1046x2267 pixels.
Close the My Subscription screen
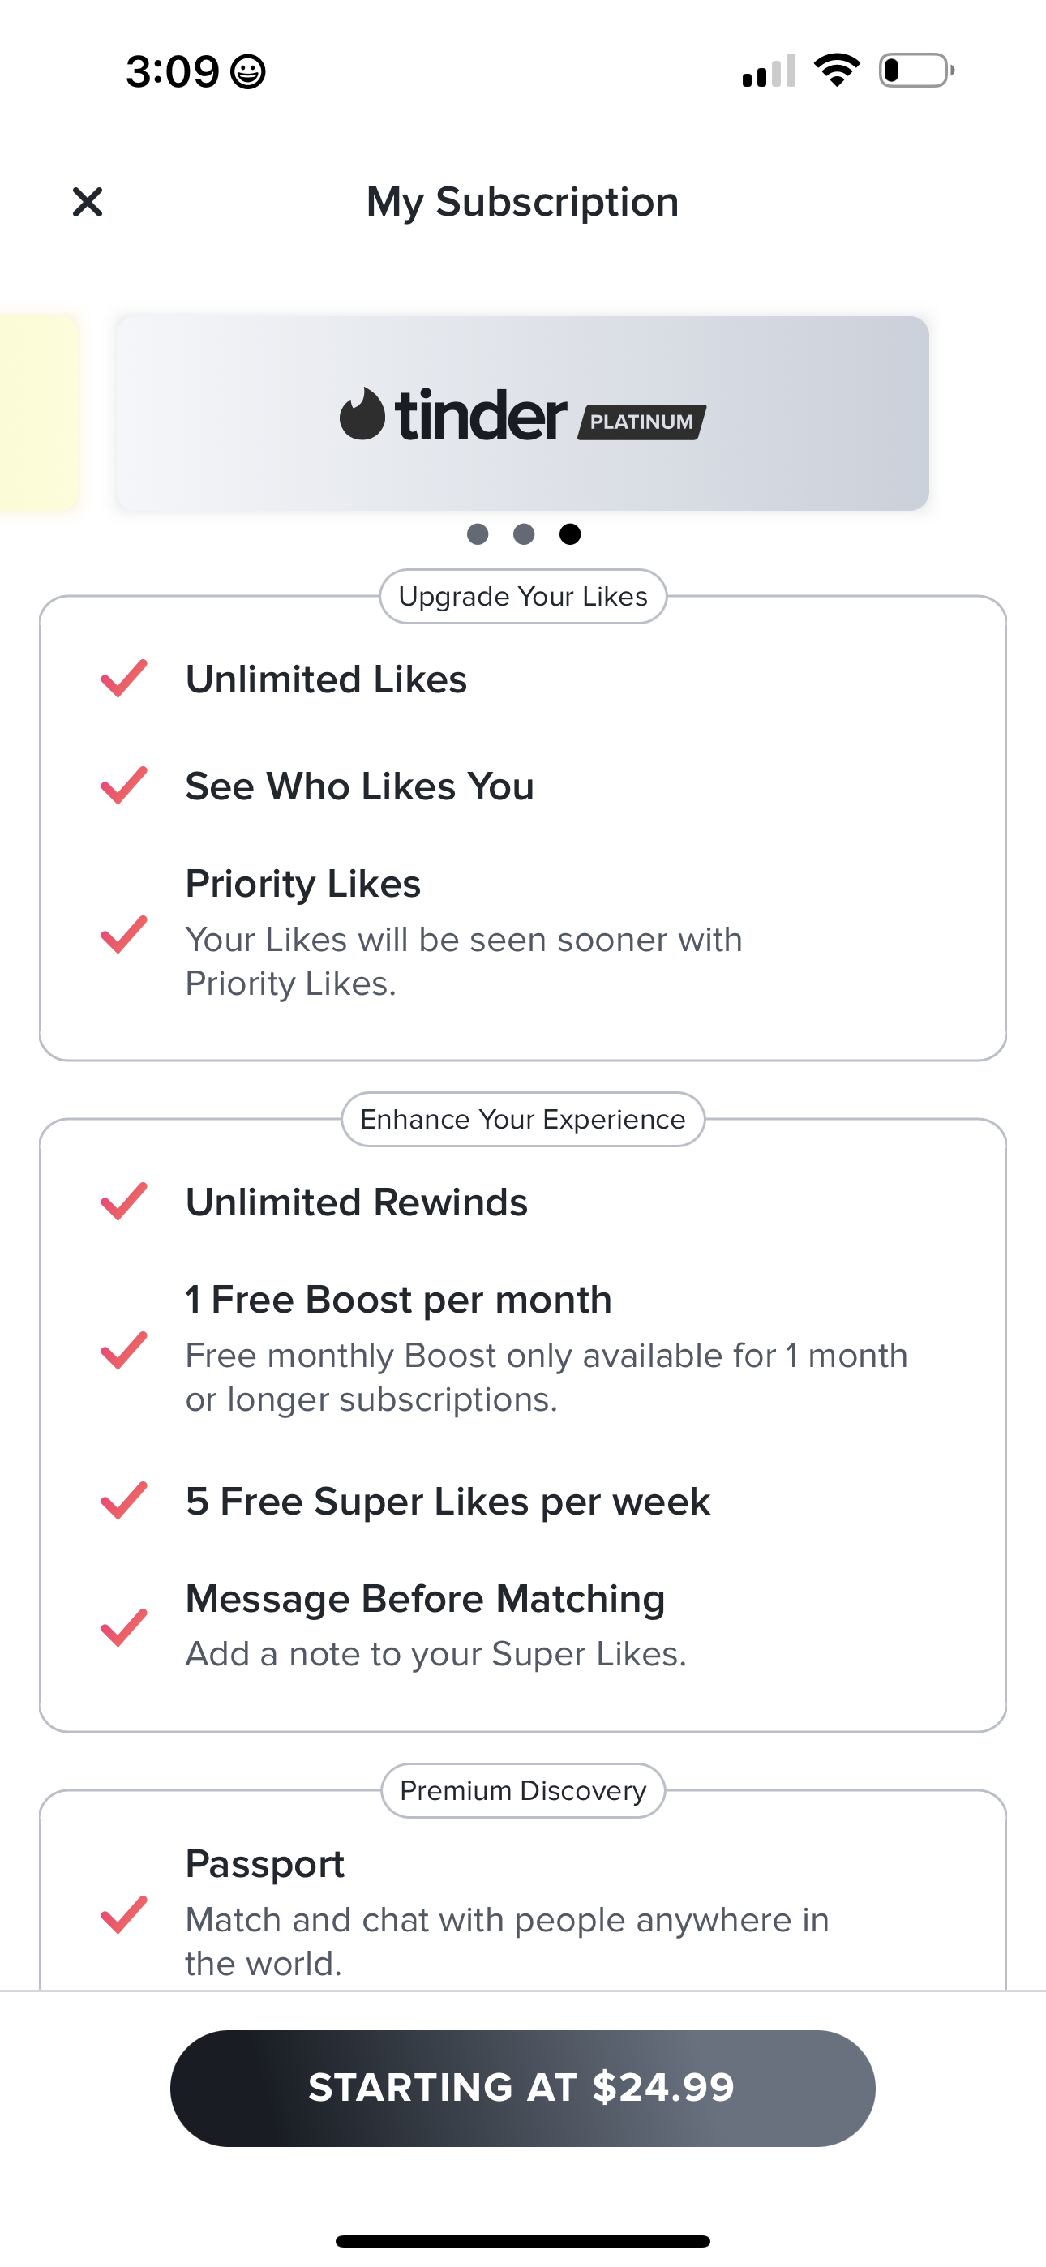coord(88,202)
